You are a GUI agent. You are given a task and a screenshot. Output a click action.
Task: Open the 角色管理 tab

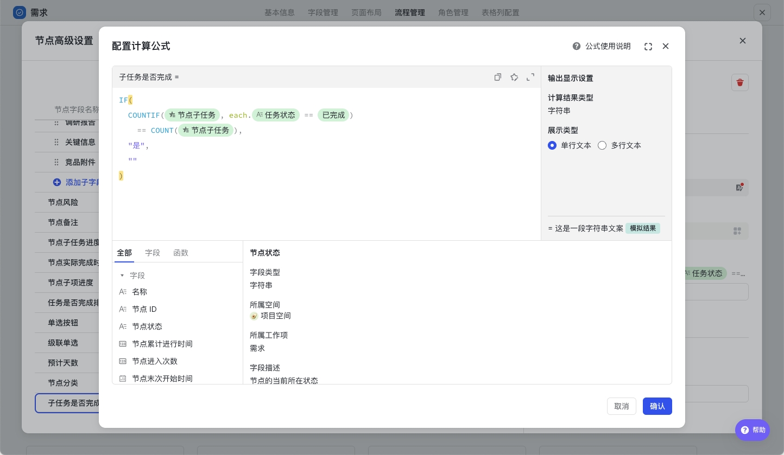453,12
